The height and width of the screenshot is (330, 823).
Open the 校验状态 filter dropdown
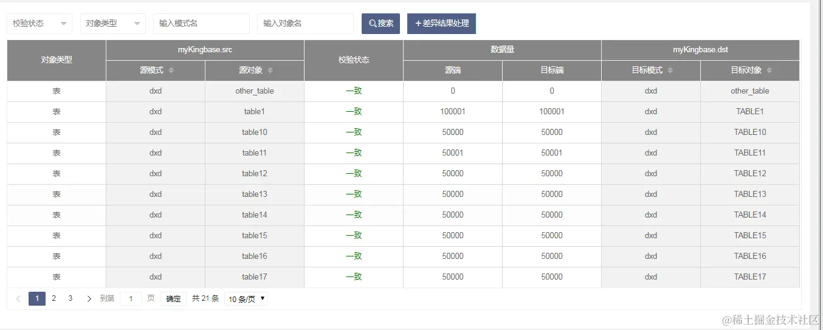(40, 24)
